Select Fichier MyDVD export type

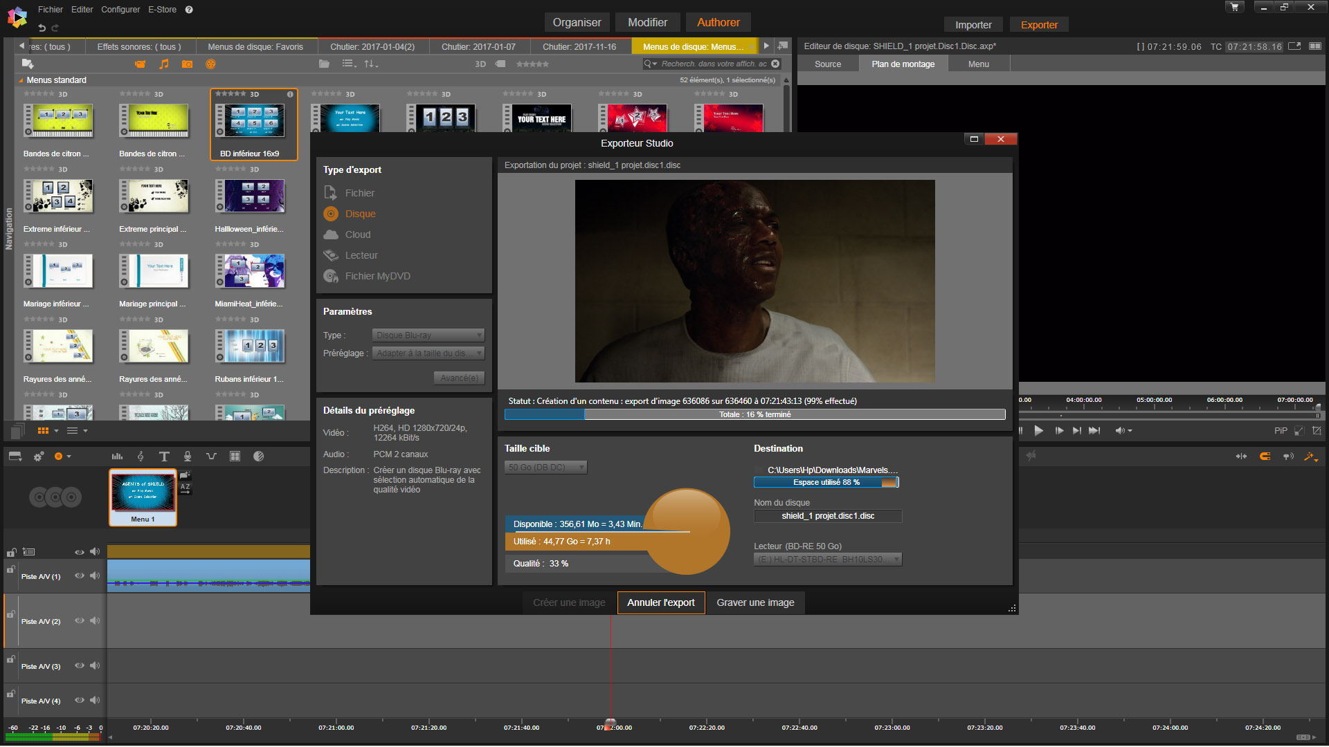point(367,276)
